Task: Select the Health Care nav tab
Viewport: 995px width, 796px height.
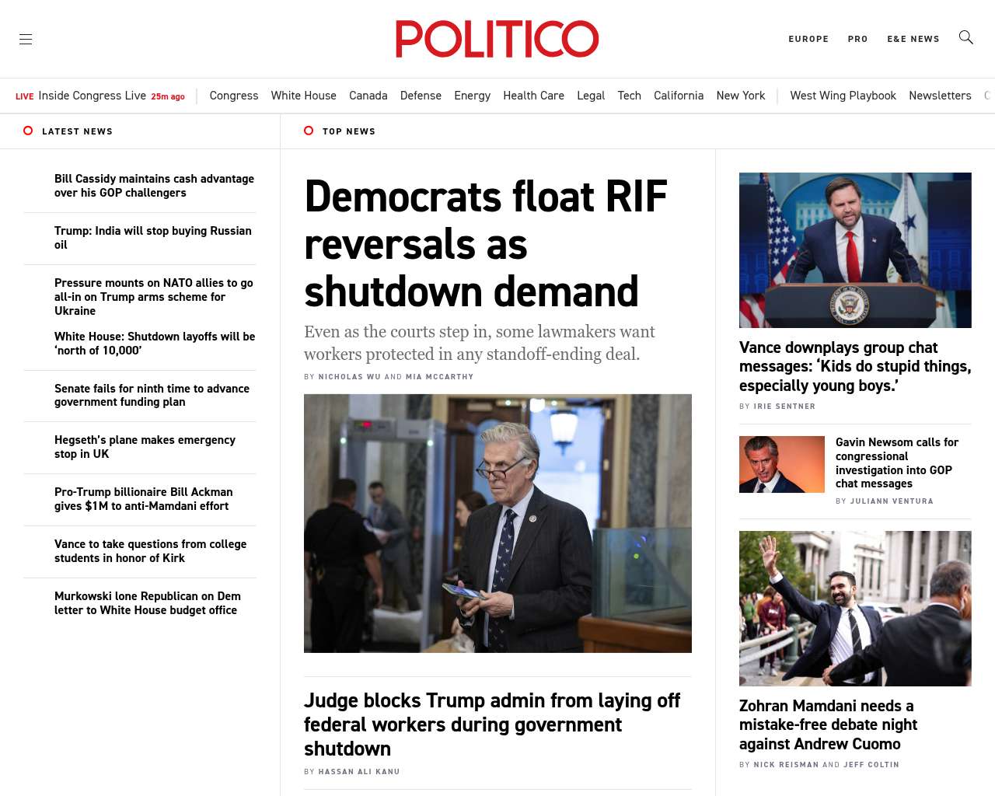Action: point(533,96)
